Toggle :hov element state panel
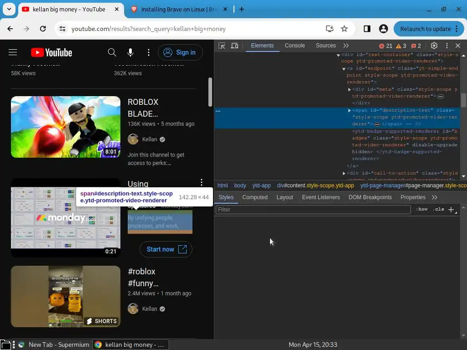The height and width of the screenshot is (350, 467). [x=421, y=209]
